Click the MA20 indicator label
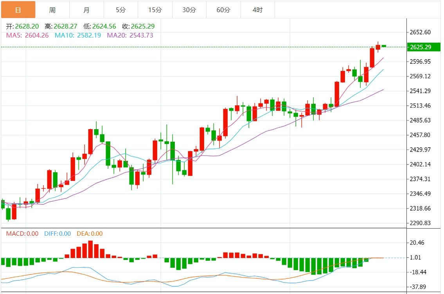 (130, 35)
